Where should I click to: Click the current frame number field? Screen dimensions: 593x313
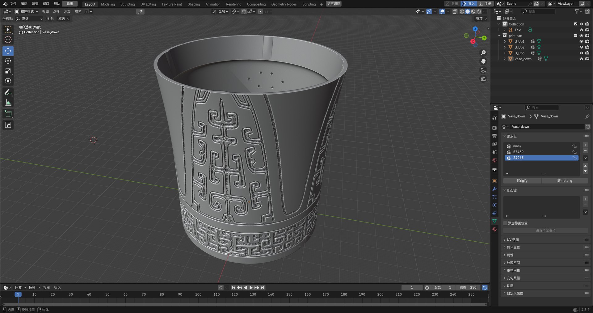click(x=412, y=288)
